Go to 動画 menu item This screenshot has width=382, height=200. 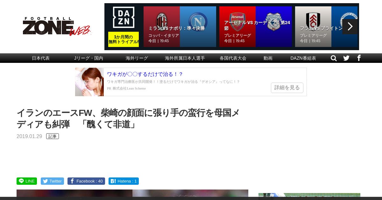tap(268, 58)
